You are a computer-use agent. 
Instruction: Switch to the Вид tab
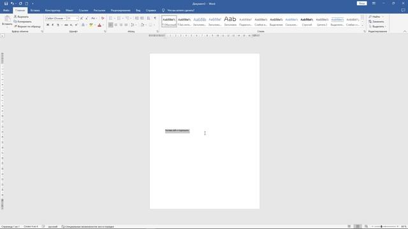click(x=138, y=10)
